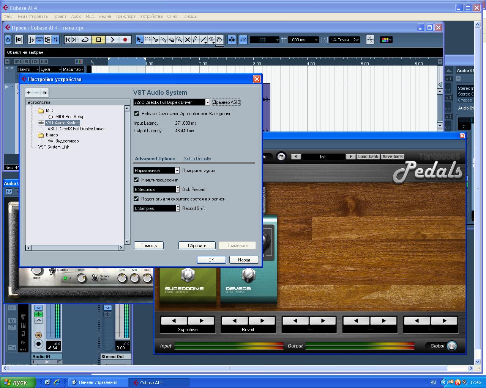The image size is (486, 388).
Task: Toggle Autoscroll button in toolbar
Action: pos(232,40)
